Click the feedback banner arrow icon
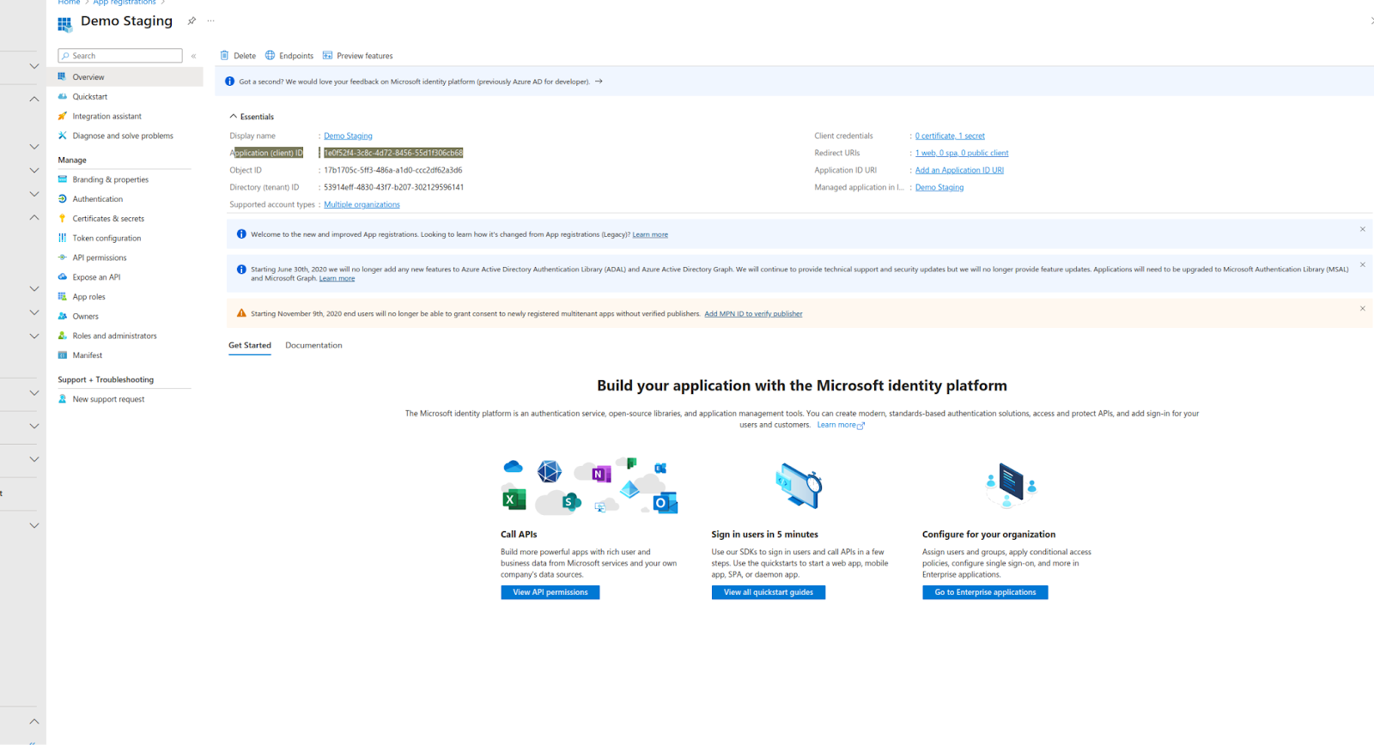Viewport: 1374px width, 745px height. pos(599,82)
